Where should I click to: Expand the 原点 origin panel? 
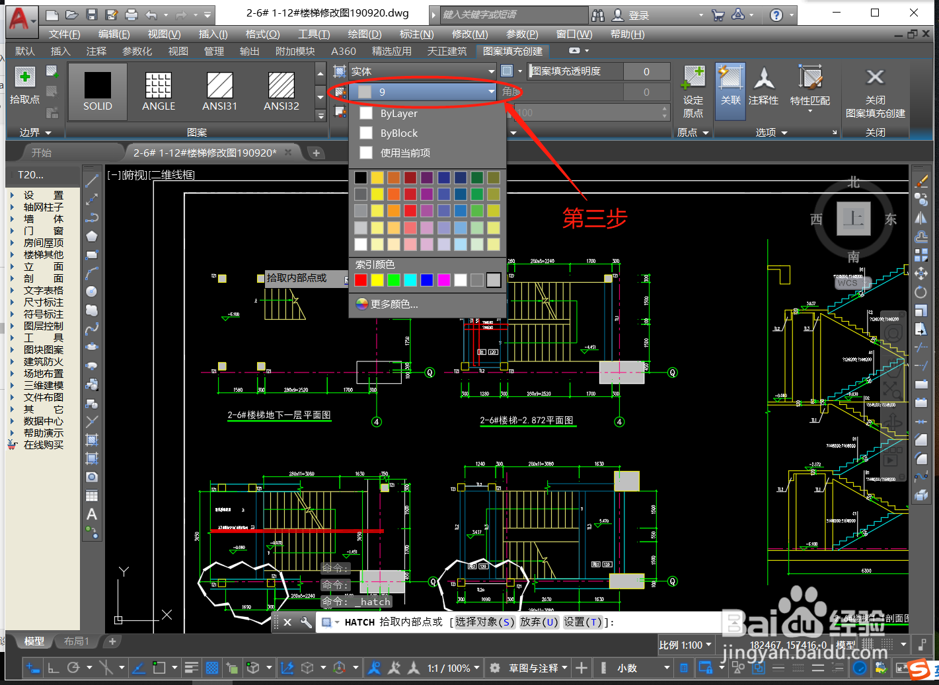point(693,133)
